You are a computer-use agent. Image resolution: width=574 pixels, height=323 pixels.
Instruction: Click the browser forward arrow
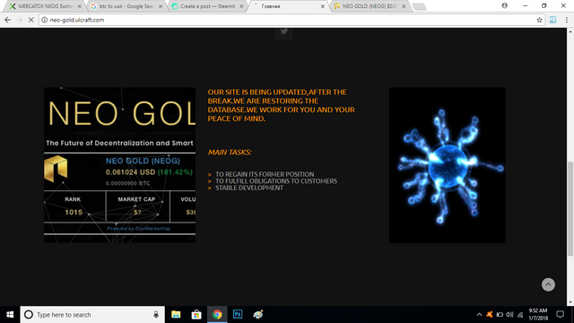click(x=19, y=20)
